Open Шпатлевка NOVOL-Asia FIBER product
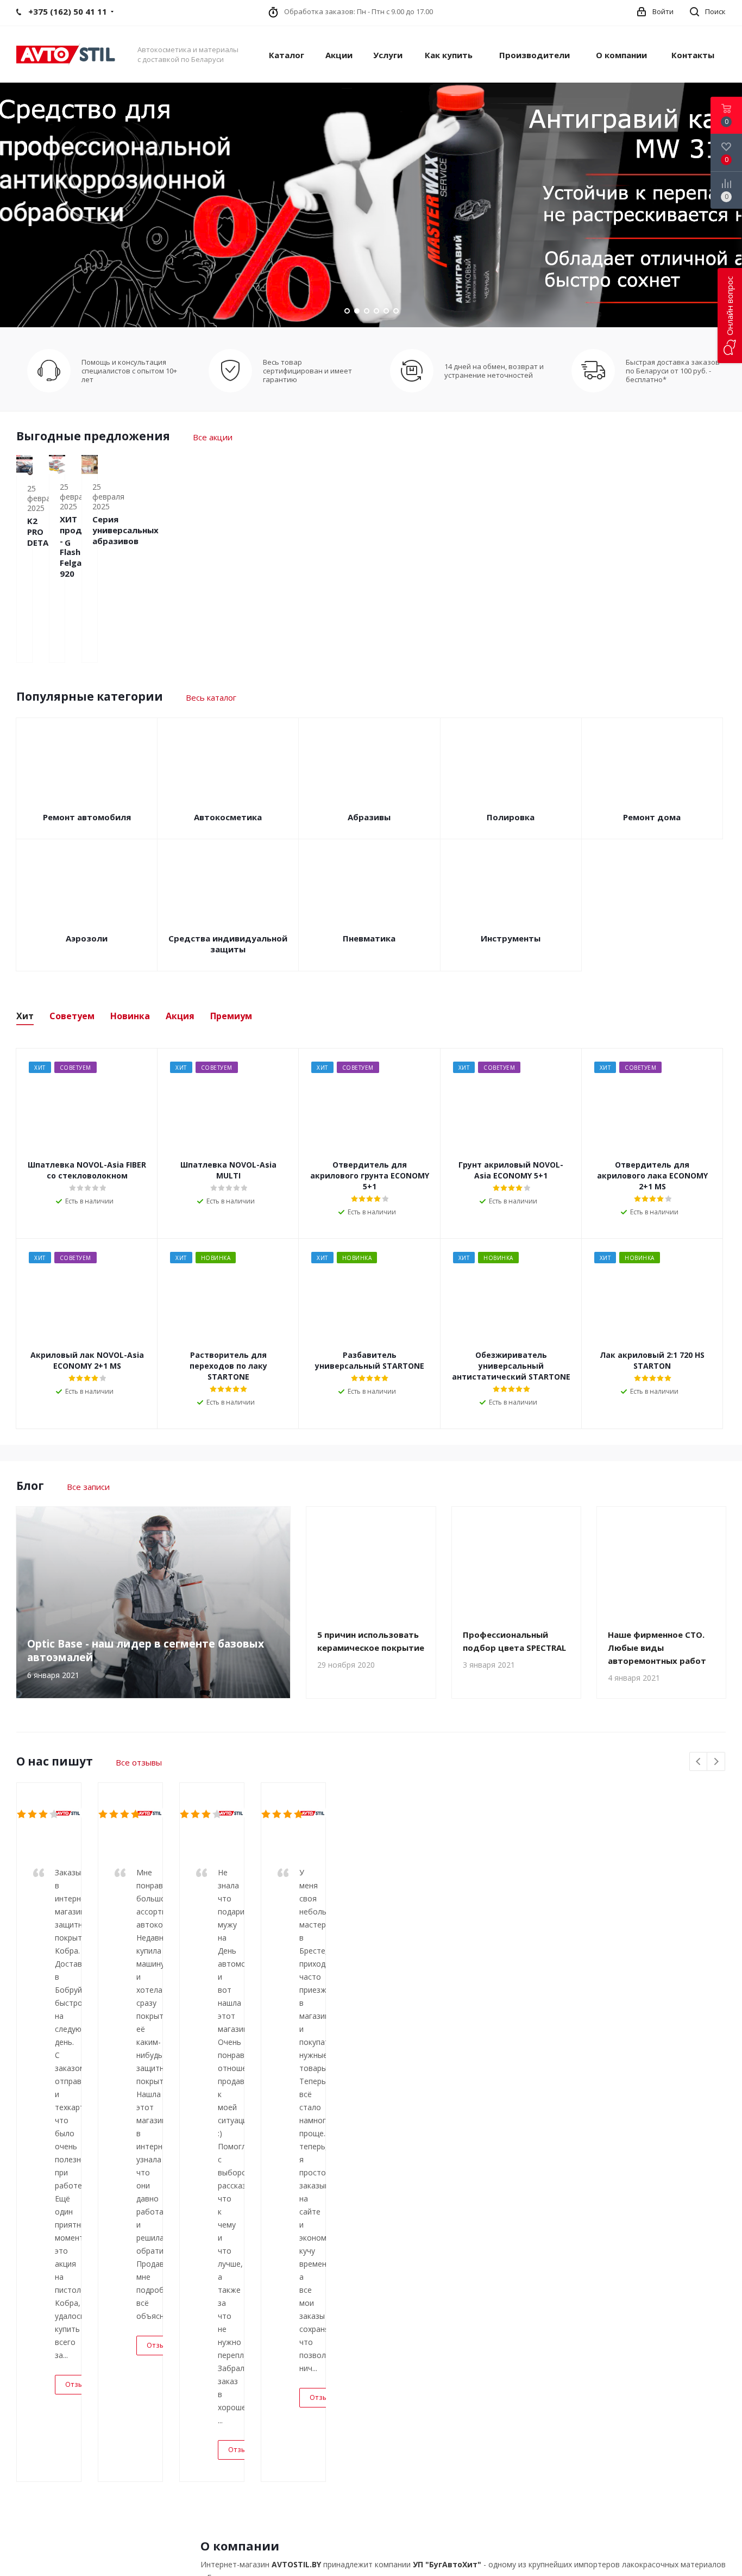The width and height of the screenshot is (742, 2576). (87, 1170)
